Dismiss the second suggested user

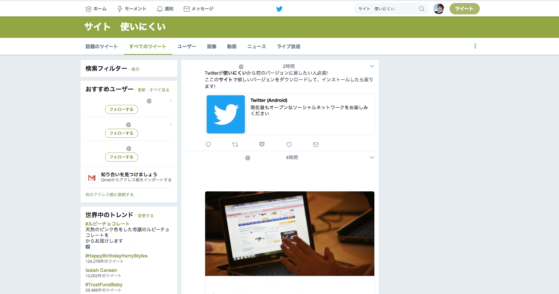click(x=171, y=125)
